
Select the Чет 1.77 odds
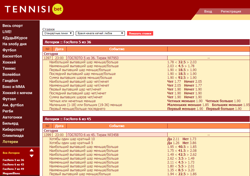(x=174, y=82)
